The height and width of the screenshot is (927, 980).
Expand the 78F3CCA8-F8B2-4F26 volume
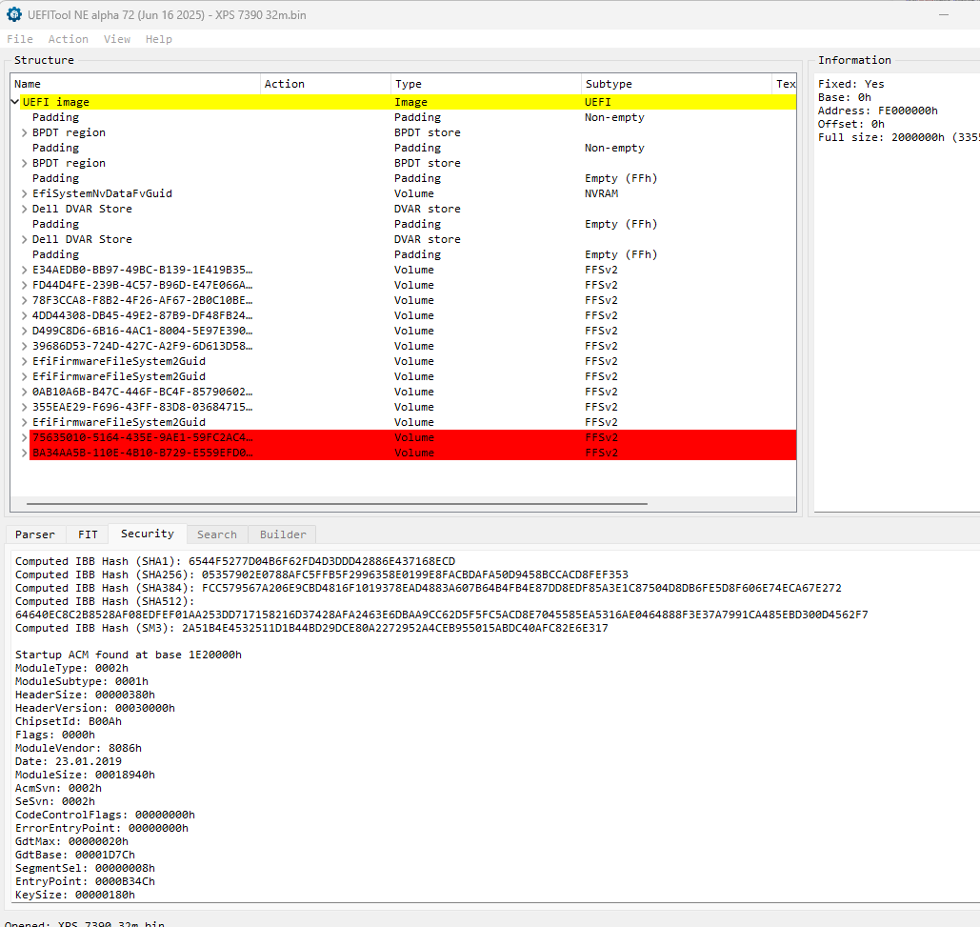pos(25,301)
